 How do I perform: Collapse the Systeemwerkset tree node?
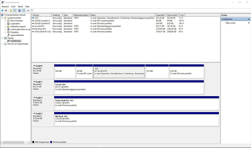pyautogui.click(x=2, y=18)
